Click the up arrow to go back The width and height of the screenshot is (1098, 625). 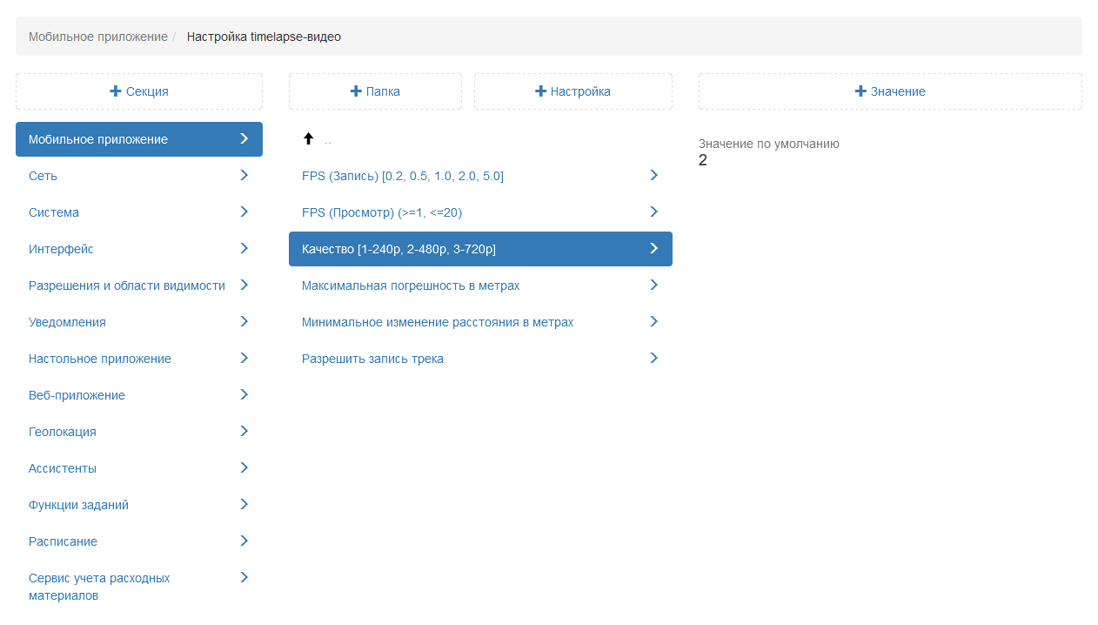[308, 139]
